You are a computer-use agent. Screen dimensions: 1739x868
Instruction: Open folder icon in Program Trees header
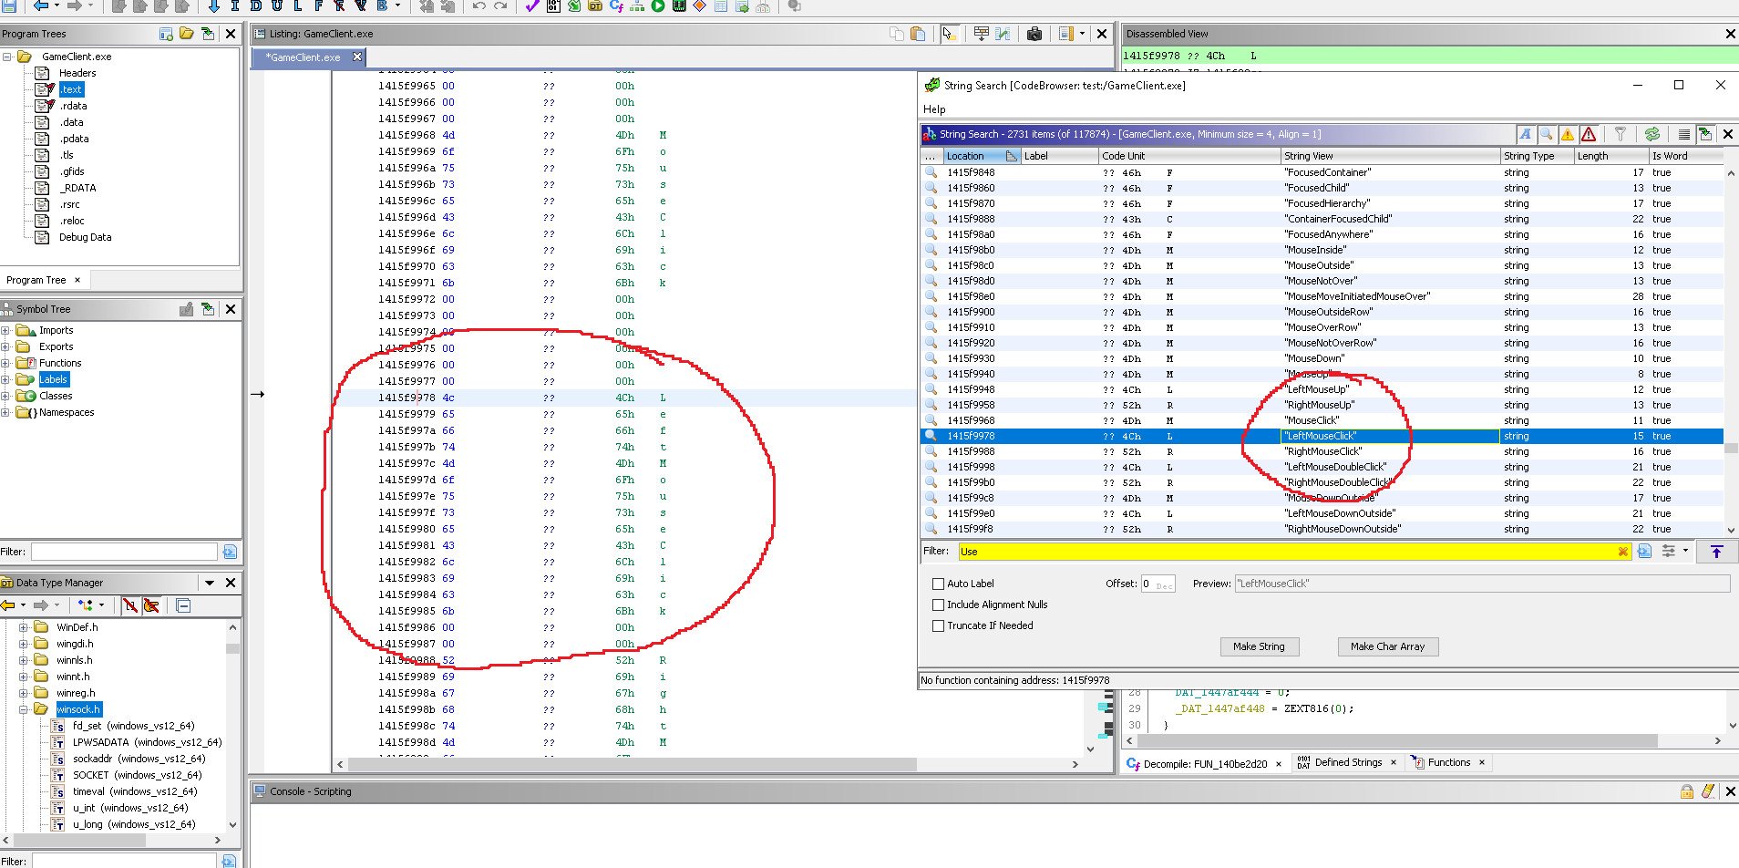(x=187, y=34)
